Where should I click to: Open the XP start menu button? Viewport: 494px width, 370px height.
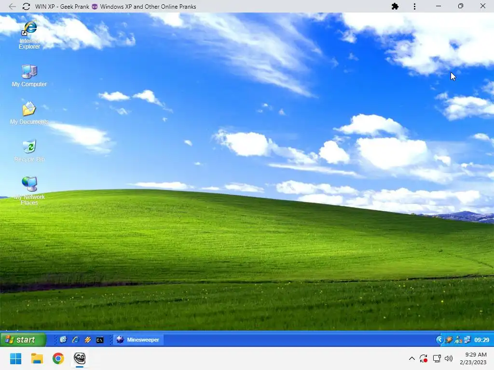(23, 340)
